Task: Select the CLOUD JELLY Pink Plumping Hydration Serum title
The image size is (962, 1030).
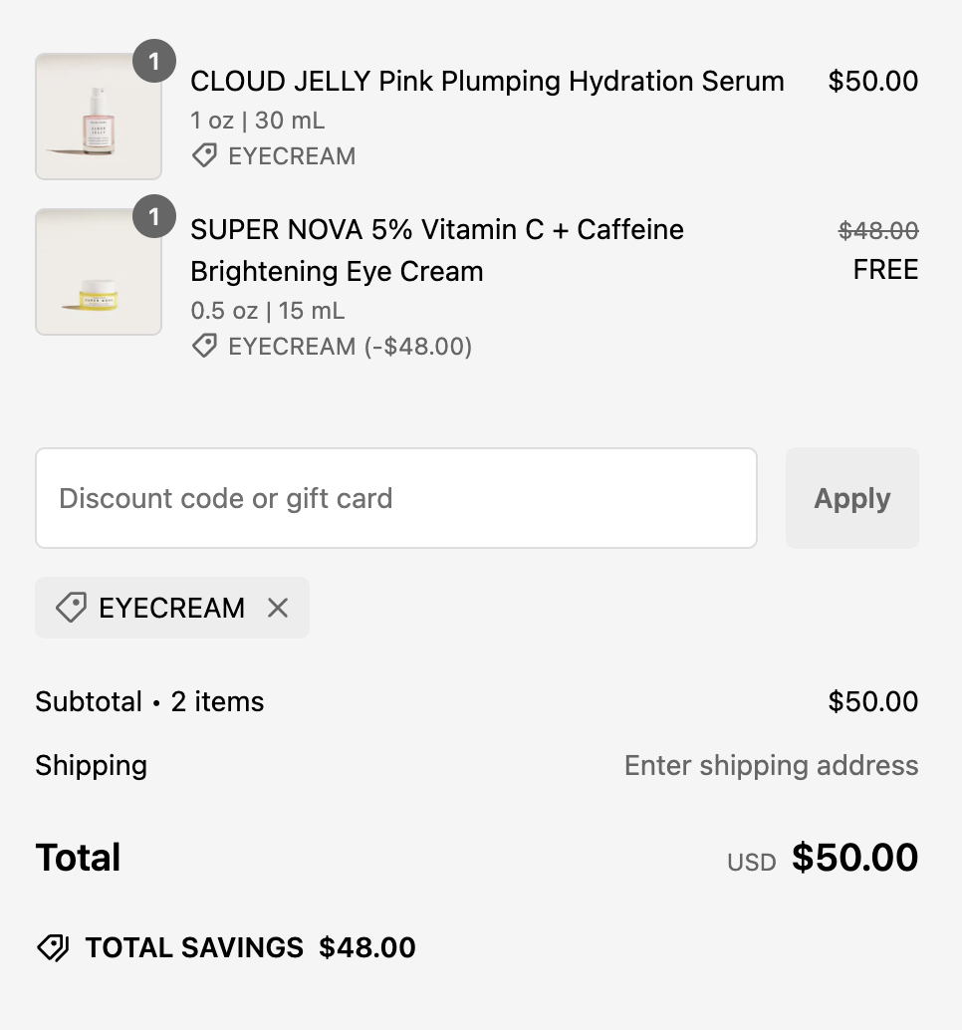Action: pyautogui.click(x=487, y=82)
